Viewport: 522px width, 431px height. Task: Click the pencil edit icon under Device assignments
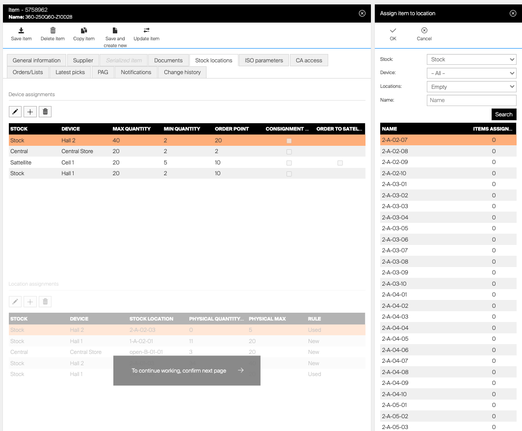point(15,112)
